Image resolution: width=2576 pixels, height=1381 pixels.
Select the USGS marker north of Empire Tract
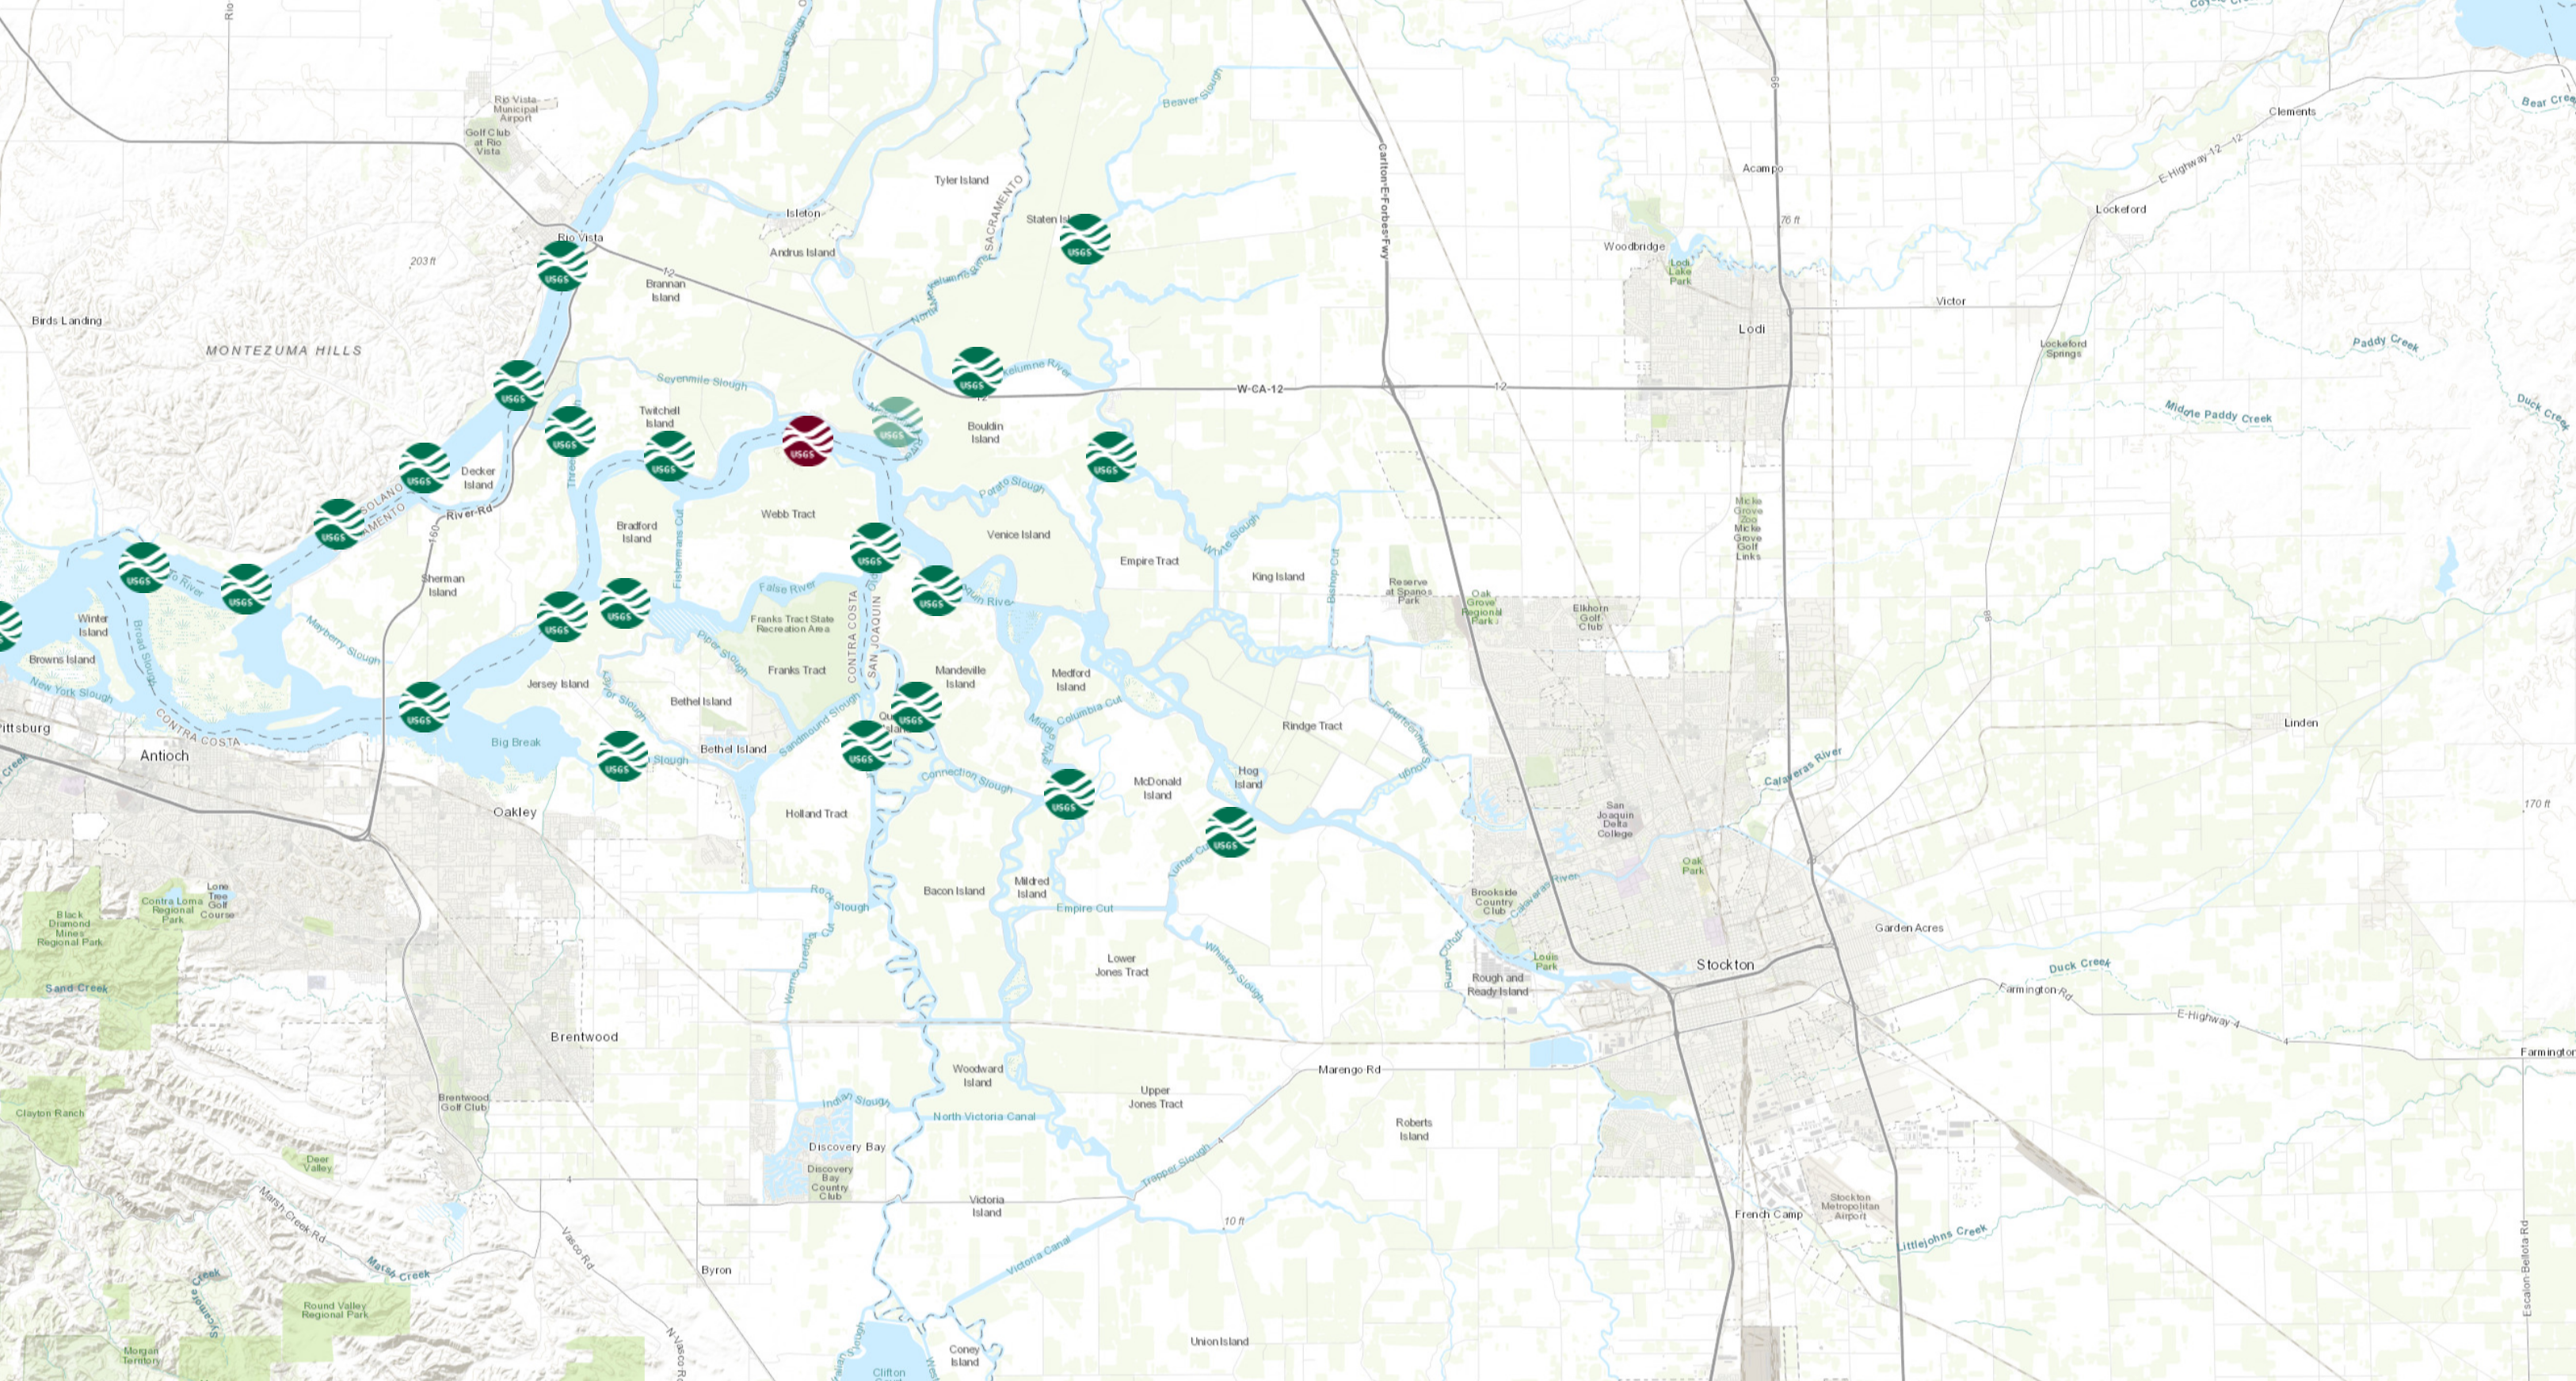(1111, 457)
